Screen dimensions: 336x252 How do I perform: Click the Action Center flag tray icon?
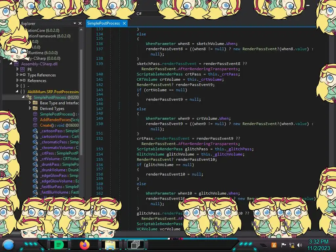pos(283,245)
